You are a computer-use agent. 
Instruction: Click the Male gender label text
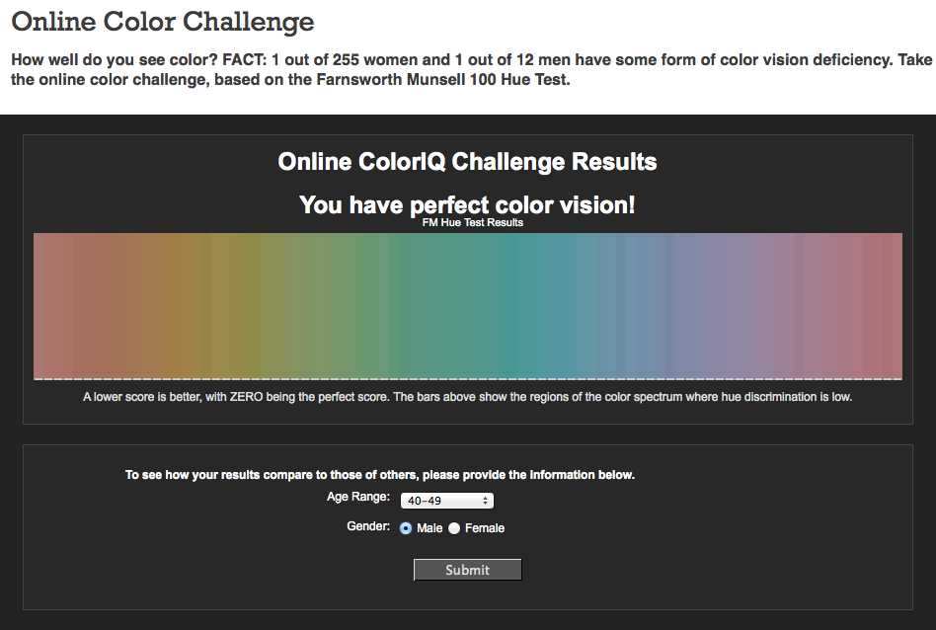click(429, 528)
